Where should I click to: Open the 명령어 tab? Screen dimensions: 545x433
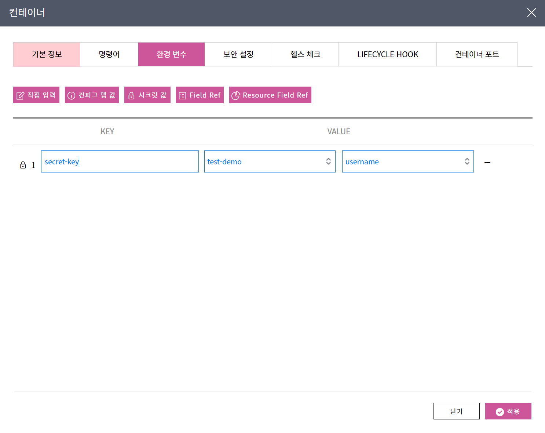tap(109, 54)
